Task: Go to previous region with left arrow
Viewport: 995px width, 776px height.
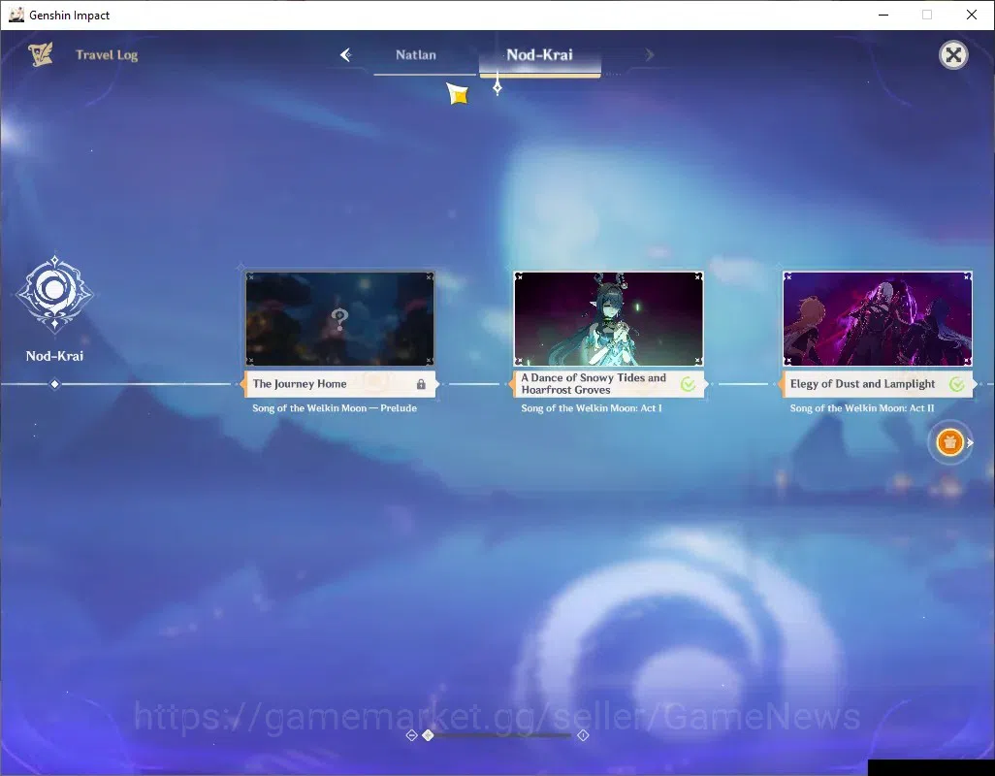Action: tap(346, 55)
